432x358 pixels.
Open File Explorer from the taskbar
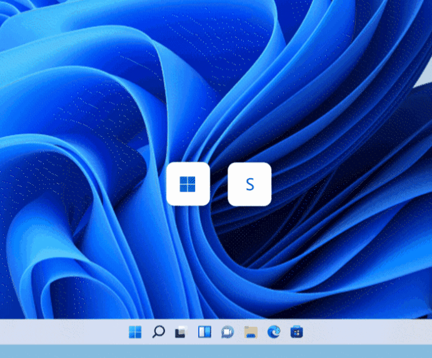[x=251, y=332]
